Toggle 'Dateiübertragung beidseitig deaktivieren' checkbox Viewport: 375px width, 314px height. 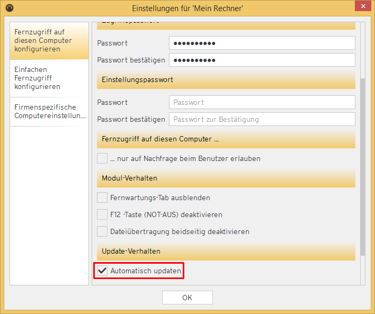[x=102, y=231]
